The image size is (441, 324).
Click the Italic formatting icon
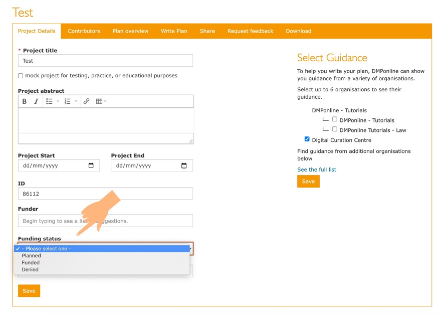36,101
